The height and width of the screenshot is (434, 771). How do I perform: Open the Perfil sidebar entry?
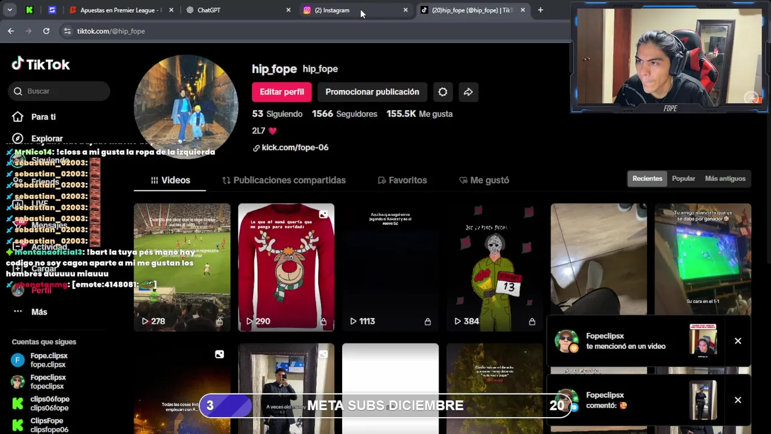(x=32, y=291)
